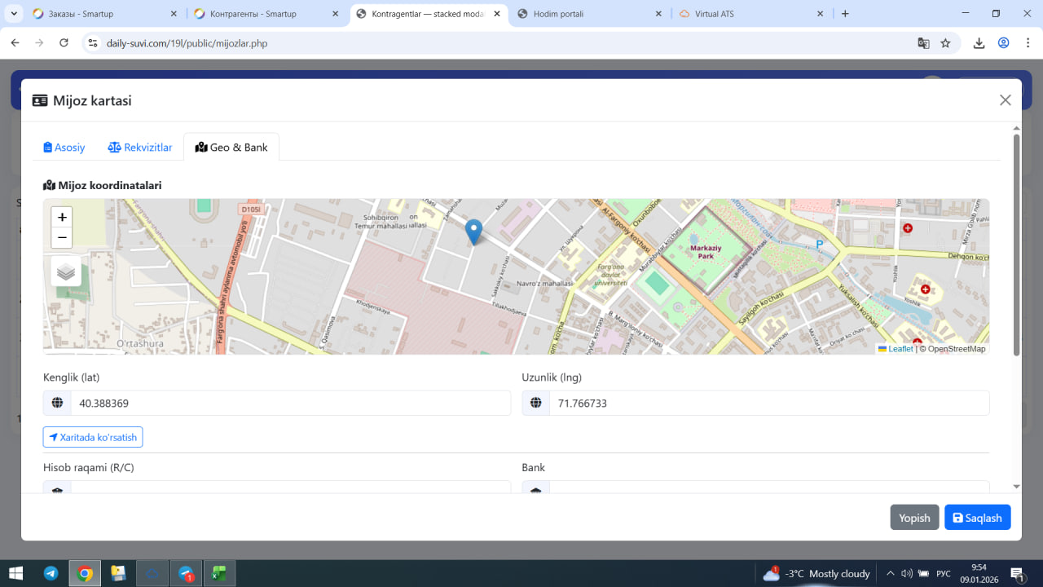Click the blue location marker pin

473,231
